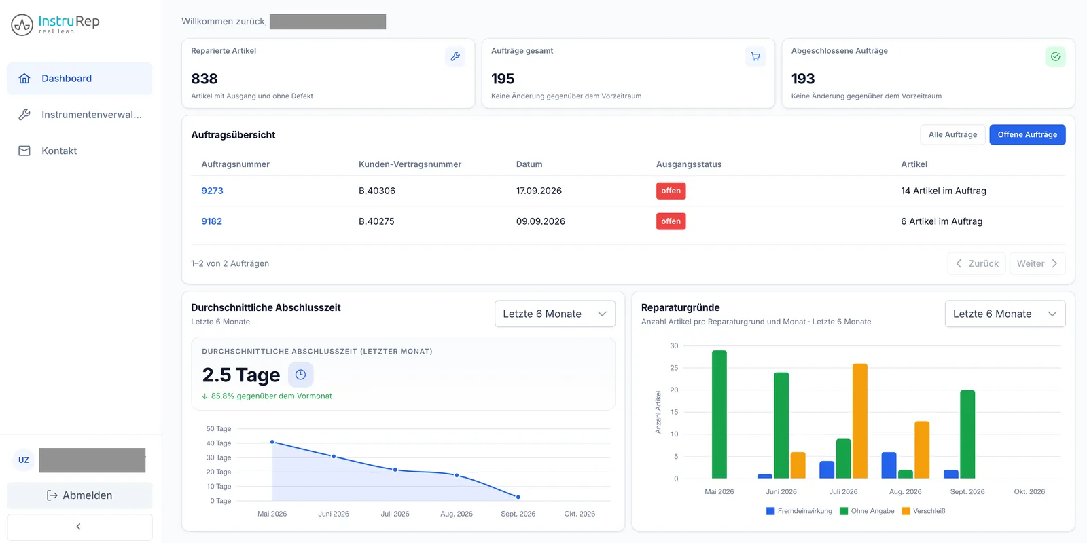Click the offen status badge for order 9182
Viewport: 1087px width, 543px height.
point(671,221)
